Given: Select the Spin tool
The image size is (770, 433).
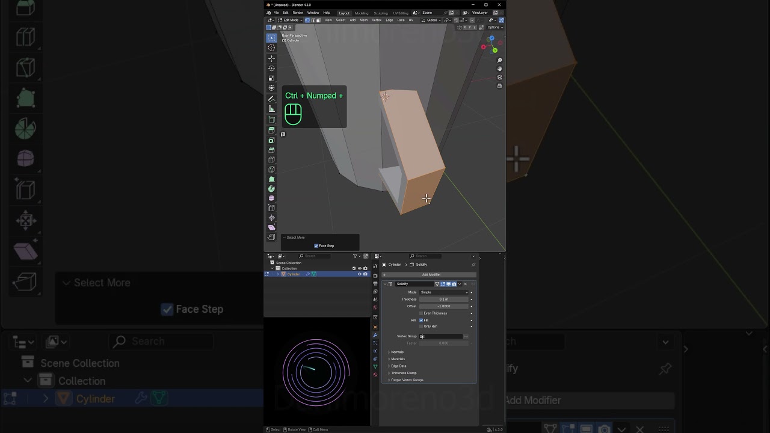Looking at the screenshot, I should (271, 188).
